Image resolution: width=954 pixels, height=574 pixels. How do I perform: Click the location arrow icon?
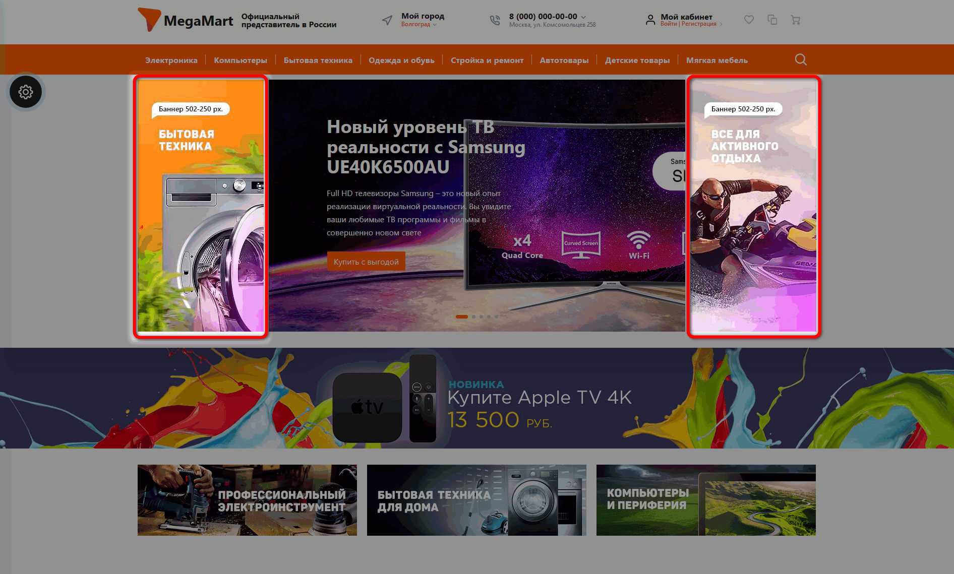pos(387,20)
